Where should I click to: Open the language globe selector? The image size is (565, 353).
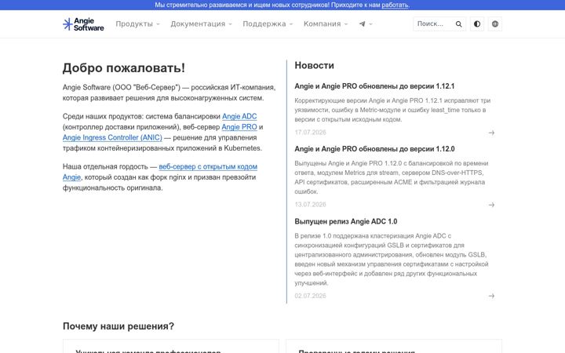pyautogui.click(x=495, y=24)
